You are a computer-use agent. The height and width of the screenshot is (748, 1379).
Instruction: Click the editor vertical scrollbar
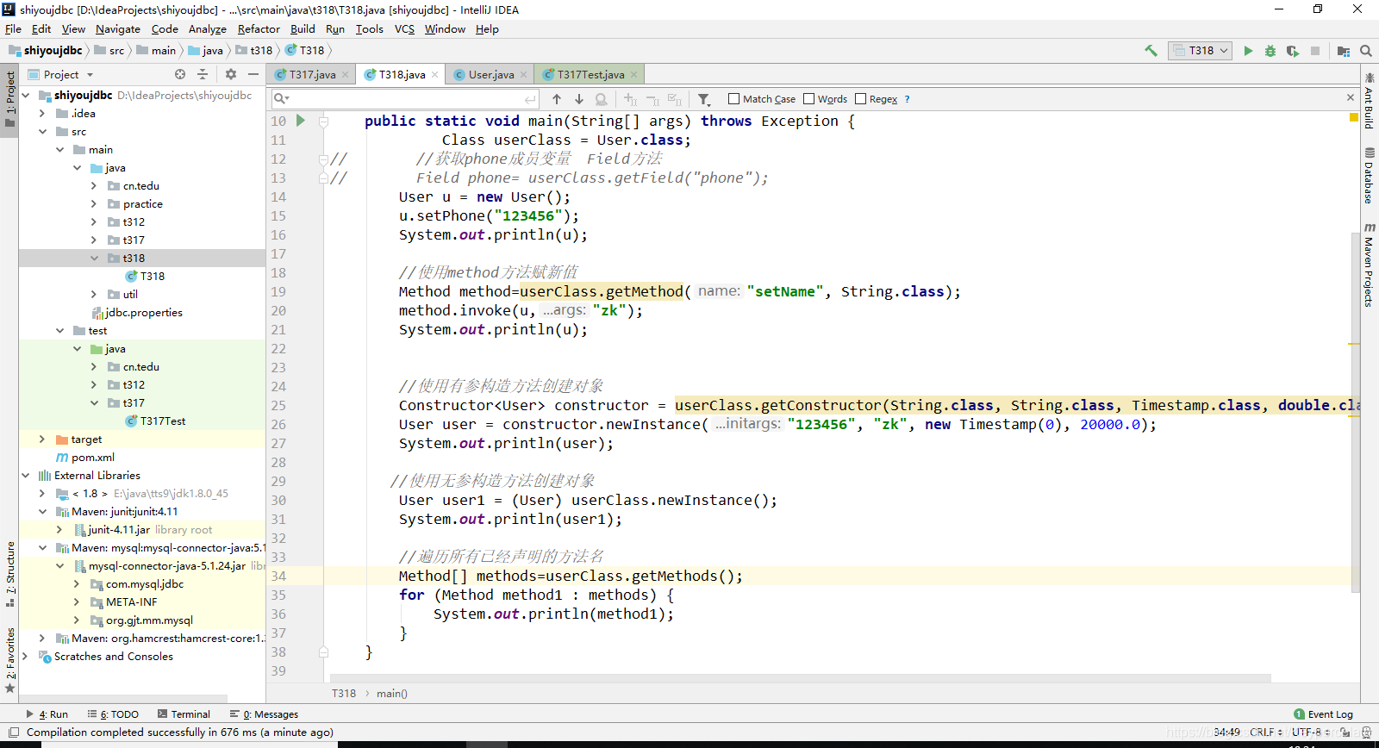coord(1355,414)
